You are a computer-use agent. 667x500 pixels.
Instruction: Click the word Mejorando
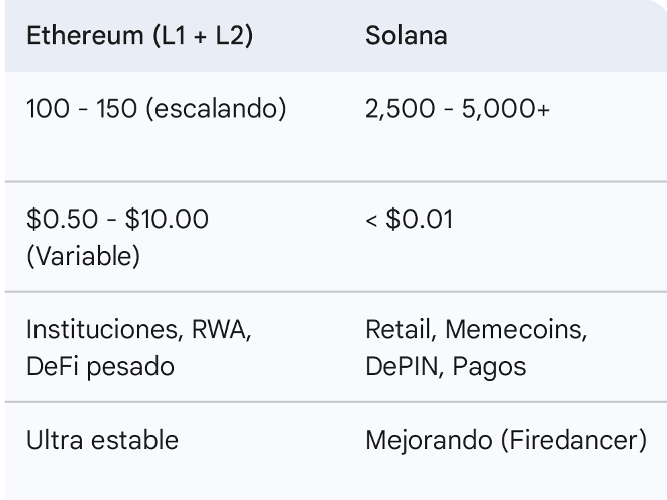point(427,440)
